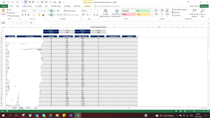210x118 pixels.
Task: Click the text orientation icon
Action: (x=58, y=11)
